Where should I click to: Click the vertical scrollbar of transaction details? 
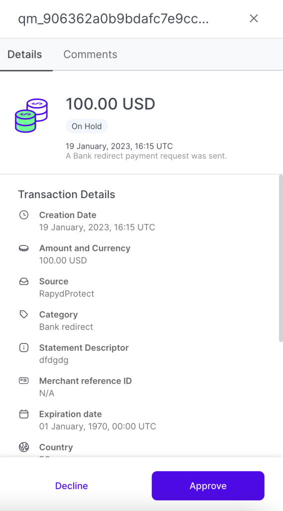[x=281, y=259]
